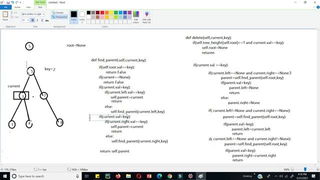Click the Text Tools contextual tab header
Viewport: 320px width, 180px height.
pos(40,2)
